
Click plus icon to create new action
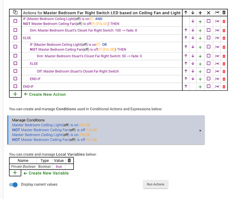[x=15, y=94]
